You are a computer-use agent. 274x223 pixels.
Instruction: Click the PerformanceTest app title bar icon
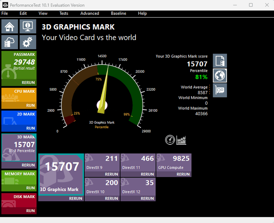coord(5,5)
